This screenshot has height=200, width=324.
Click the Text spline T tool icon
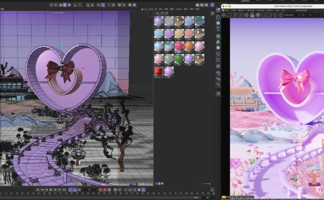click(218, 29)
